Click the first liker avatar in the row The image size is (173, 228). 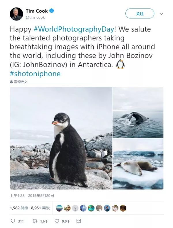(x=59, y=208)
